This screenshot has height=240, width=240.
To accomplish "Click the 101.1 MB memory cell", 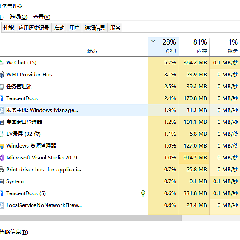I will point(194,122).
